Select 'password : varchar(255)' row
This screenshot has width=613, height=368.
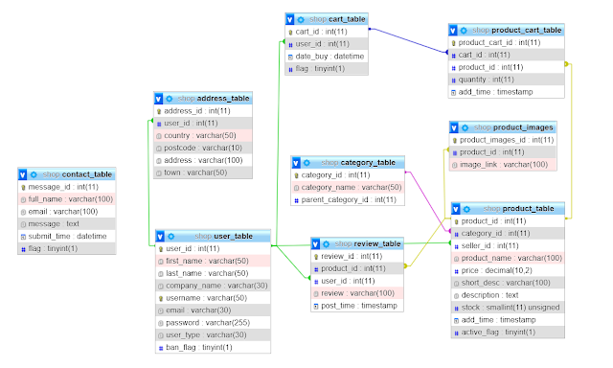[x=213, y=323]
